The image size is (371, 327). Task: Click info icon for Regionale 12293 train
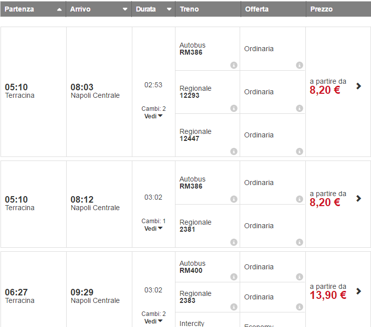[234, 108]
